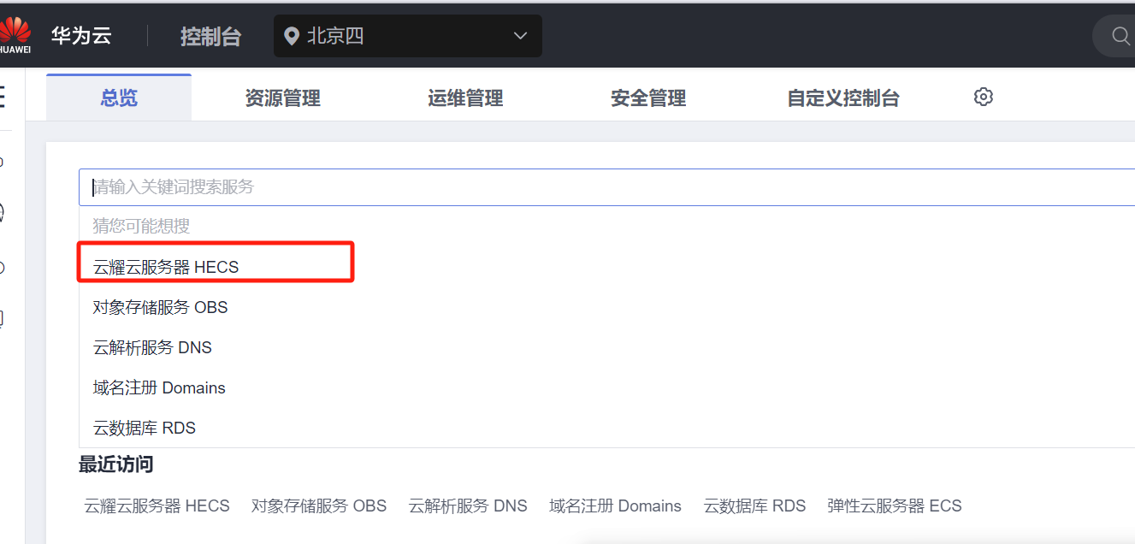Click 华为云 brand text in the header
1135x544 pixels.
[x=81, y=36]
